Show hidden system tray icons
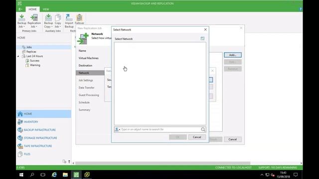319x179 pixels. [x=262, y=175]
